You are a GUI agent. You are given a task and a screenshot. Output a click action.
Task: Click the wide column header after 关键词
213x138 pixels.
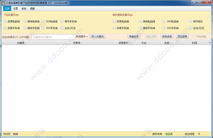(x=77, y=43)
